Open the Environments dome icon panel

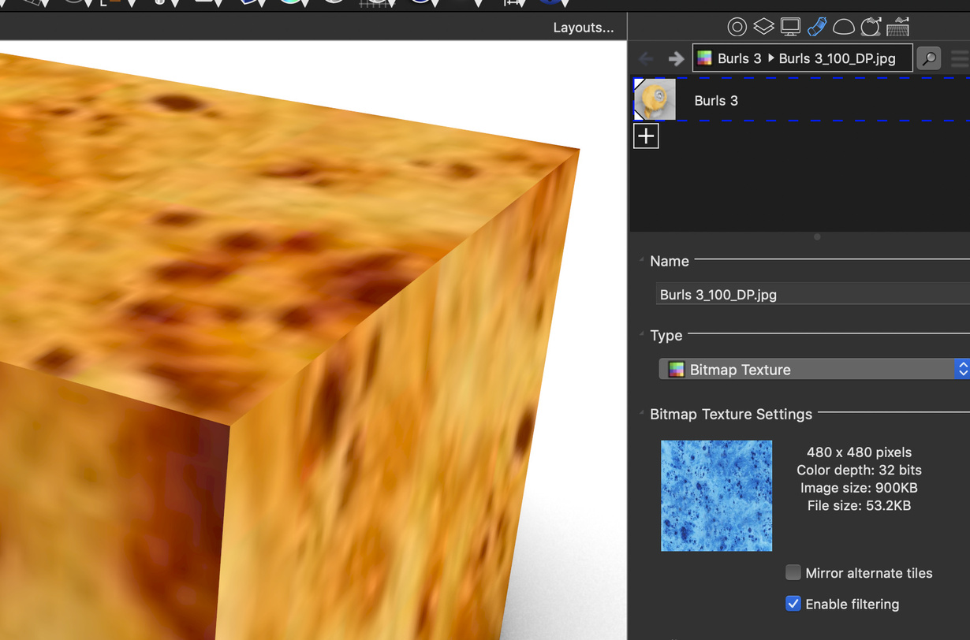tap(844, 28)
